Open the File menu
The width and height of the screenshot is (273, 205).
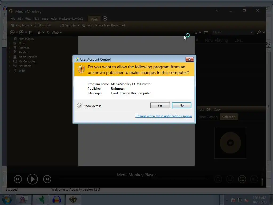[13, 19]
